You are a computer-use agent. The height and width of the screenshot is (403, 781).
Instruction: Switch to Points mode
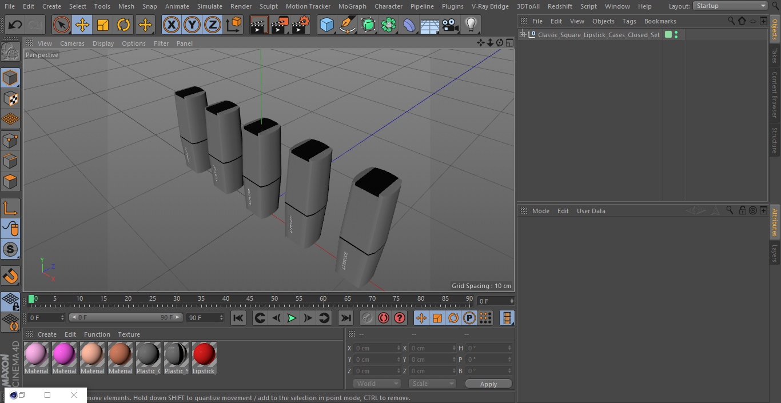(10, 140)
